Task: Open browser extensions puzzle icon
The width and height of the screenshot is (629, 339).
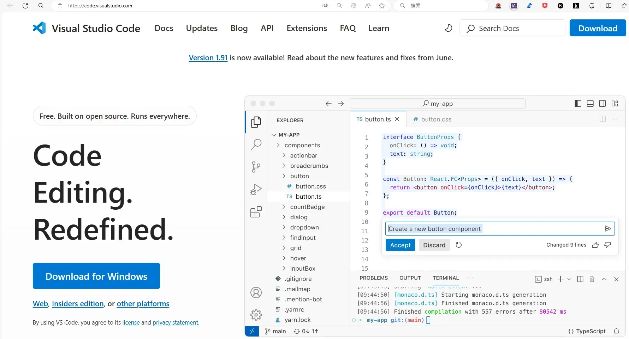Action: click(x=592, y=6)
